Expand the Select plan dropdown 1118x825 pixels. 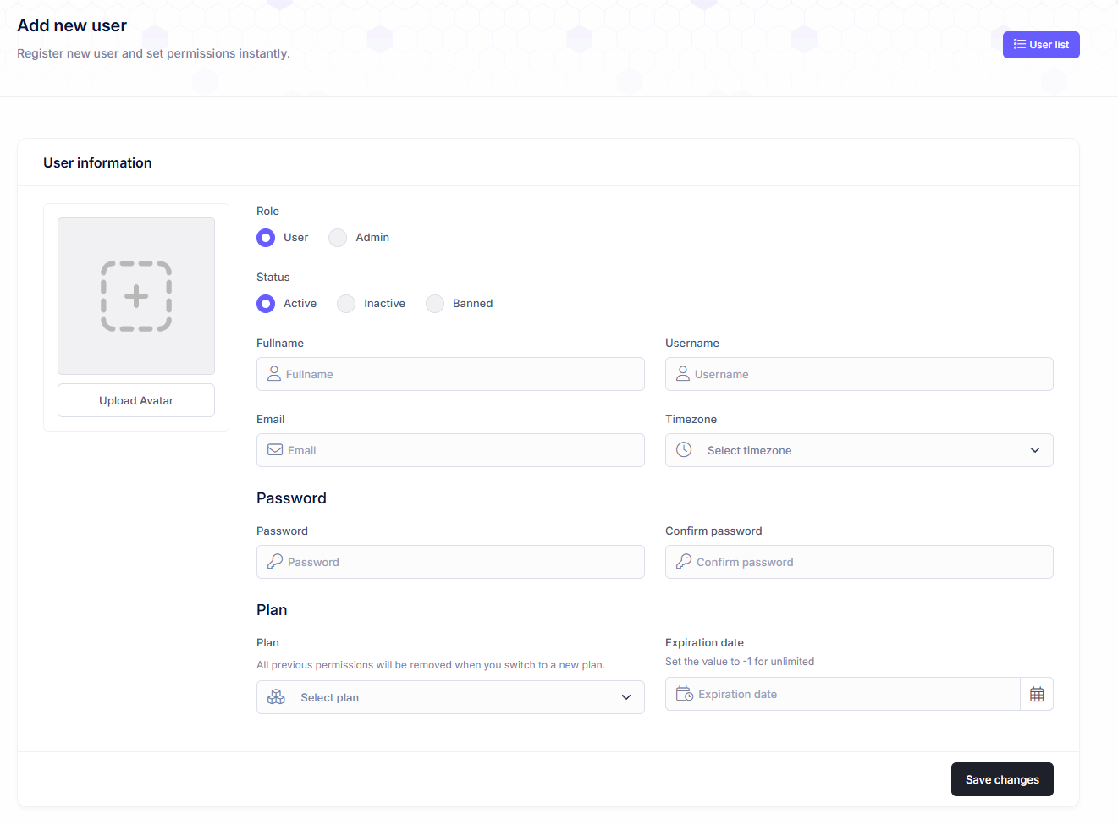450,697
